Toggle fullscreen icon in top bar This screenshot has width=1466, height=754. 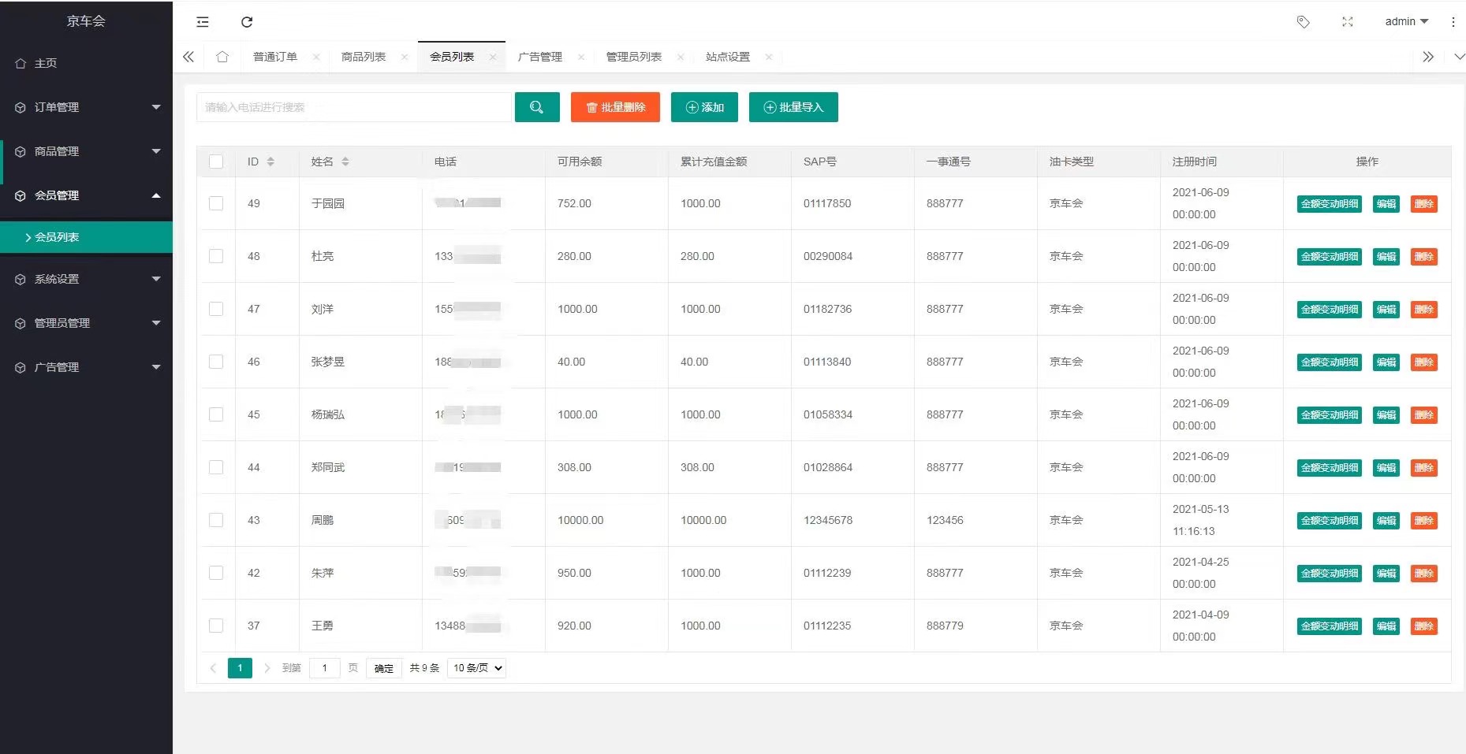[1348, 22]
